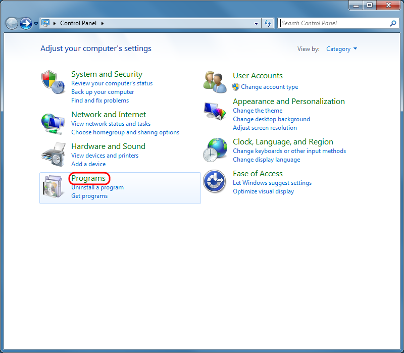Open the System and Security category
Viewport: 404px width, 353px height.
coord(107,74)
